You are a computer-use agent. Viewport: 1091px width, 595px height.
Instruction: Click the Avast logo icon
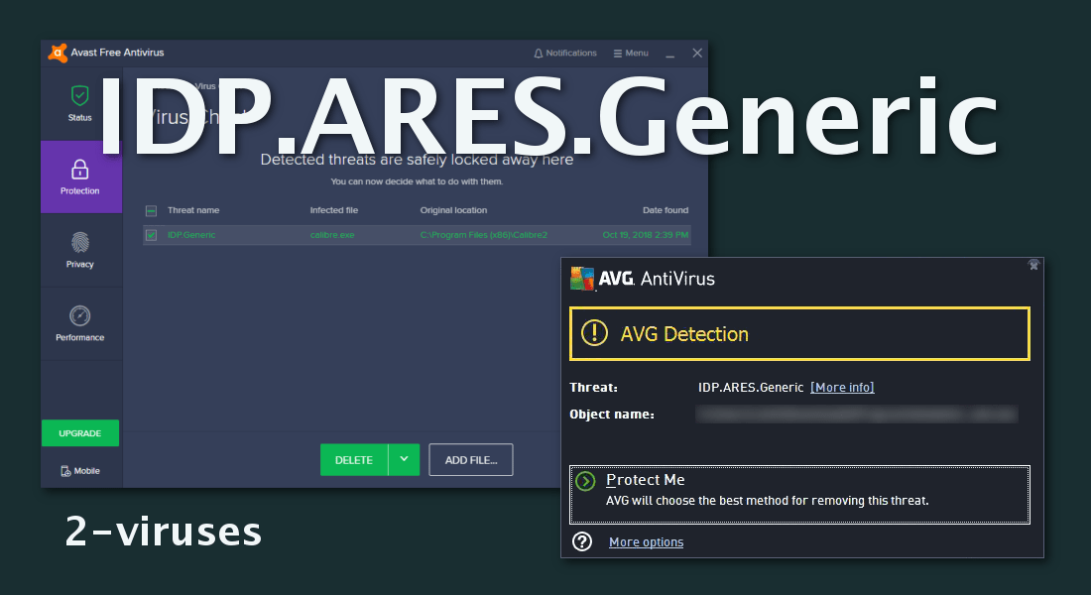click(58, 53)
